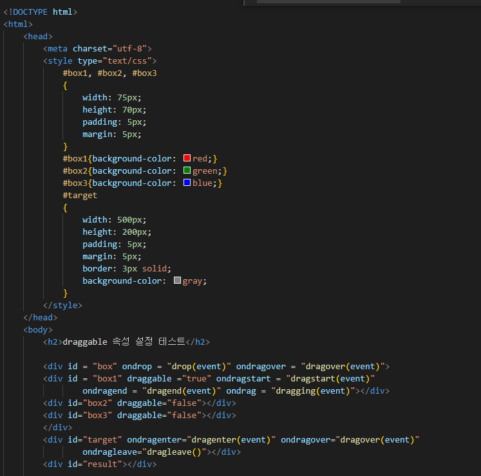Click the div id = "box" ondrop line

[216, 366]
